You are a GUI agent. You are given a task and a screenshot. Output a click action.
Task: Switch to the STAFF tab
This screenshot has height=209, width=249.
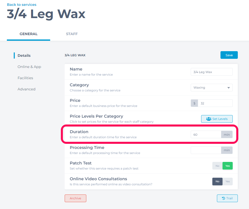pos(72,34)
